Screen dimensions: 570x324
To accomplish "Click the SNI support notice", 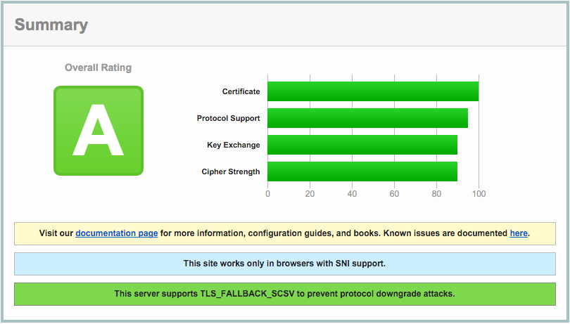I will click(x=285, y=264).
